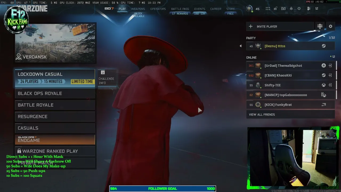Image resolution: width=341 pixels, height=192 pixels.
Task: Click PC platform icon on FunkyBrat row
Action: pos(324,105)
